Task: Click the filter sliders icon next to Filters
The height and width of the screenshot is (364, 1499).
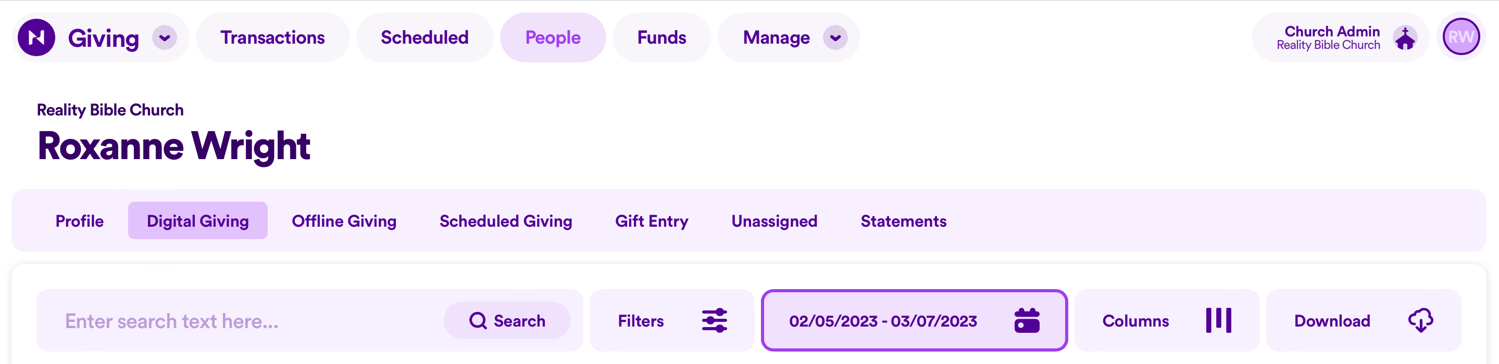Action: click(x=715, y=320)
